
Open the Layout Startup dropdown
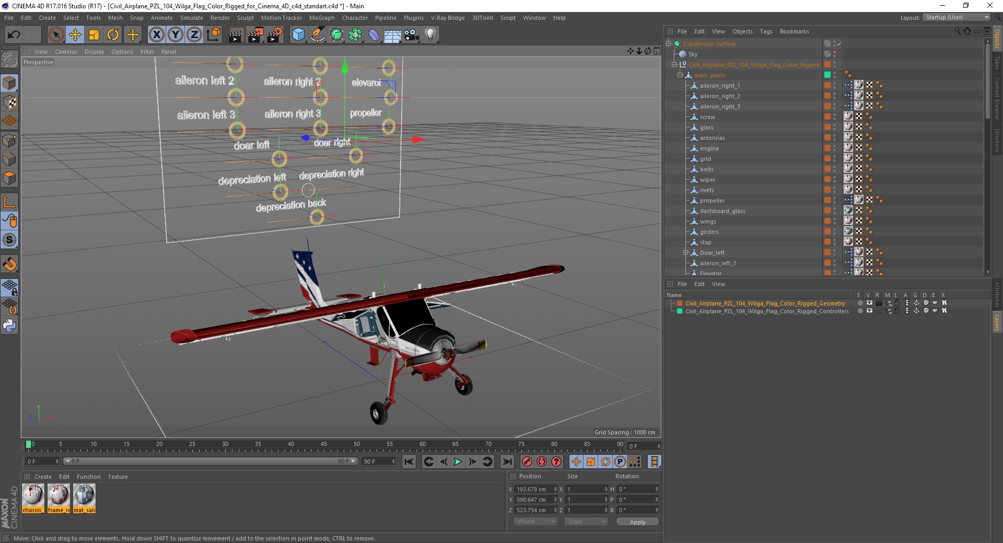957,17
